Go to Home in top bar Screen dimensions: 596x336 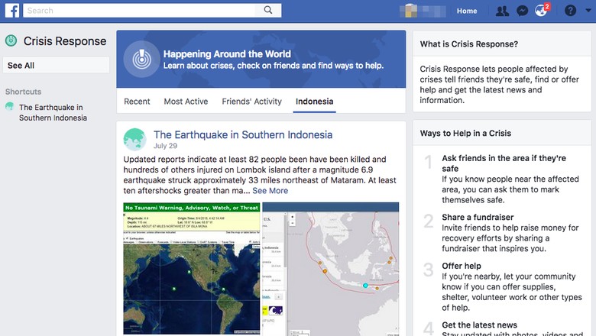point(467,11)
